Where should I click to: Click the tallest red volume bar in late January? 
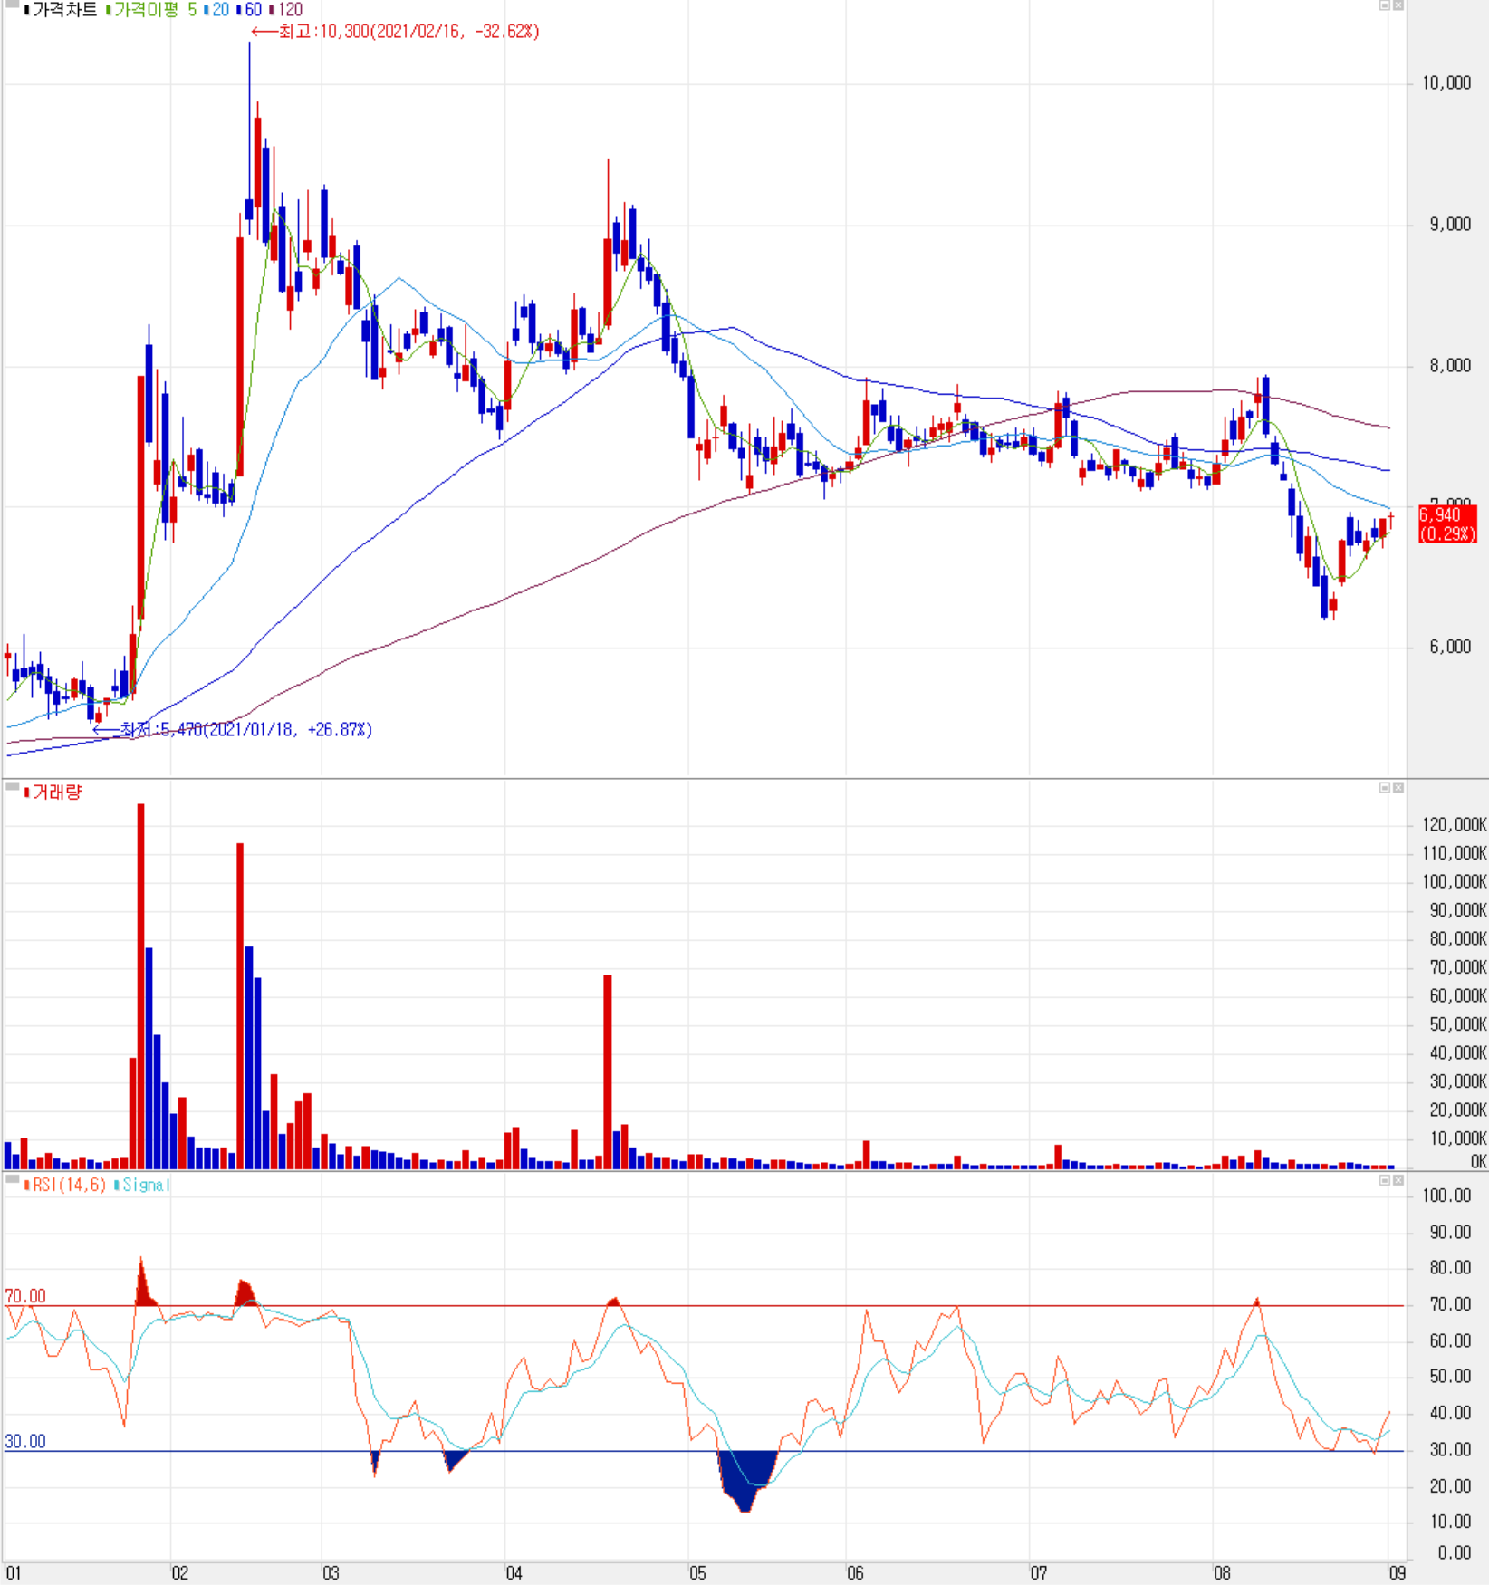pyautogui.click(x=140, y=985)
